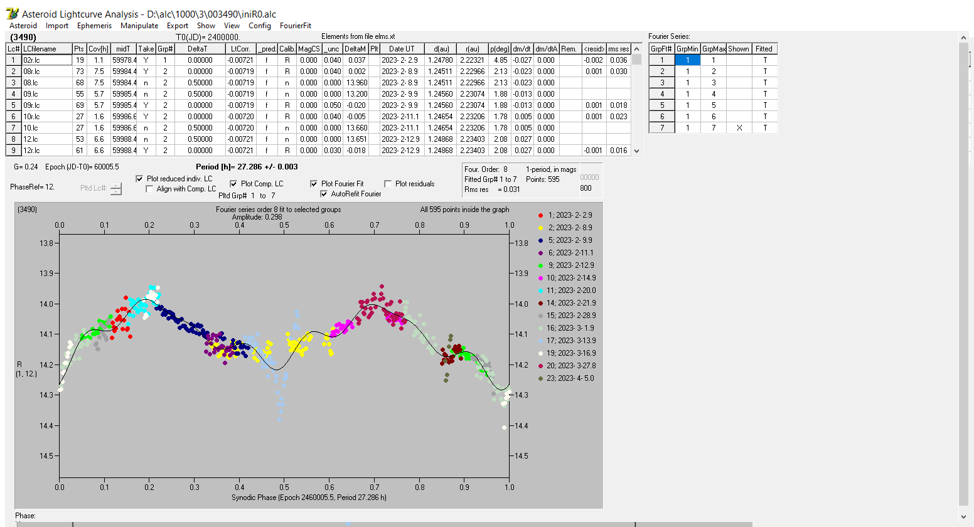This screenshot has width=974, height=527.
Task: Select file cell 10r.lc
Action: point(46,117)
